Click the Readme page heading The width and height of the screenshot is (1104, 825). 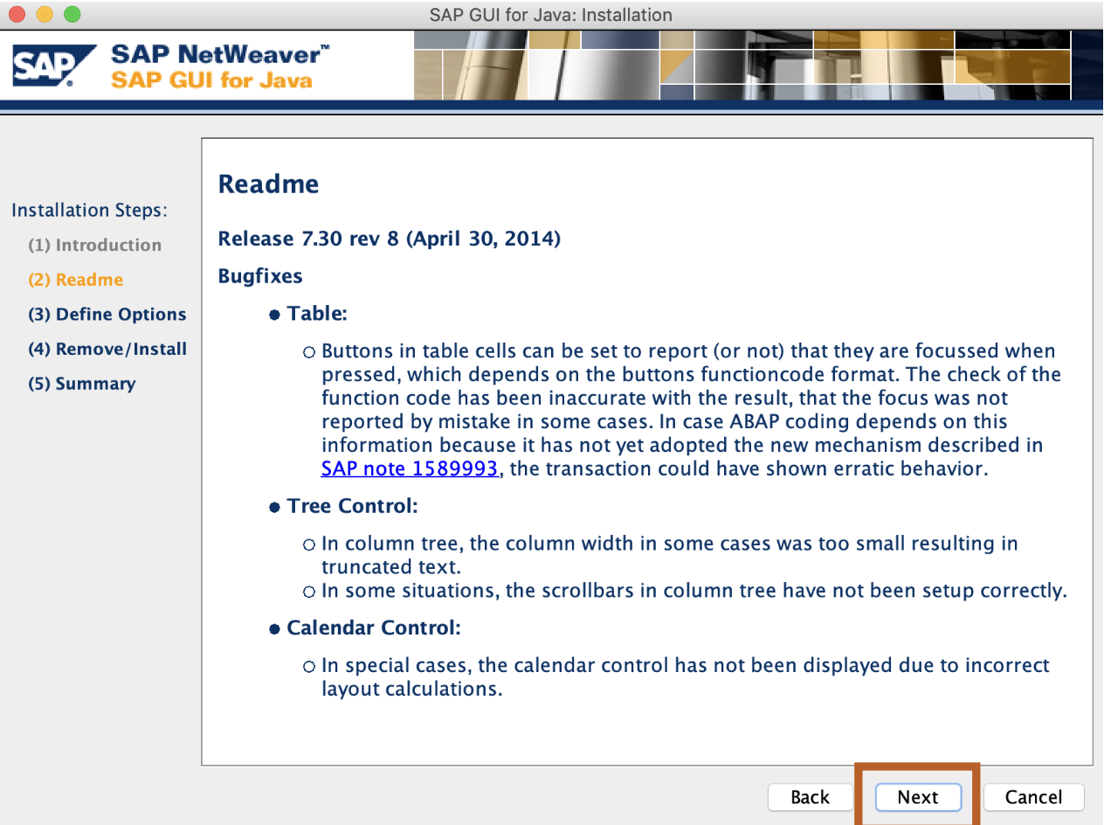(268, 184)
